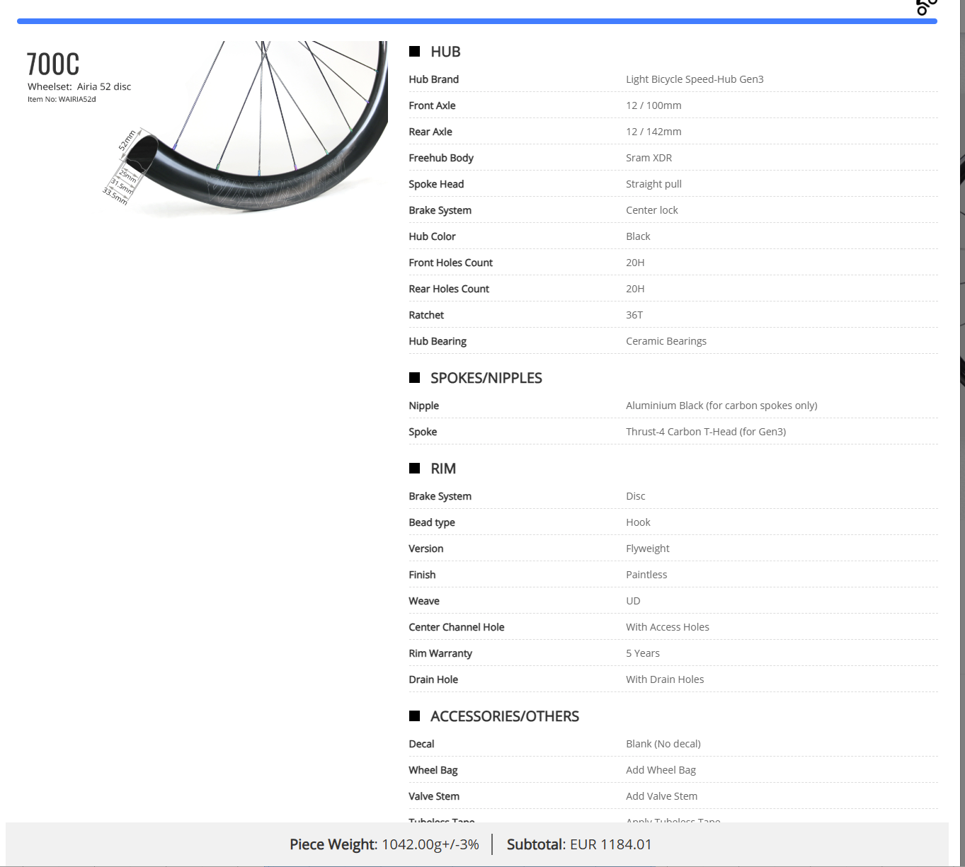Click the square icon beside ACCESSORIES/OTHERS
965x867 pixels.
click(415, 716)
